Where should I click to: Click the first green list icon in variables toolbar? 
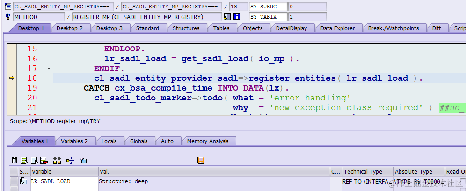[x=24, y=161]
